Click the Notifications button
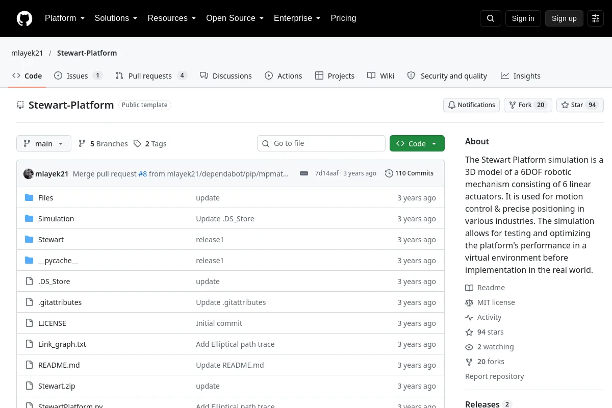The image size is (612, 408). tap(471, 105)
